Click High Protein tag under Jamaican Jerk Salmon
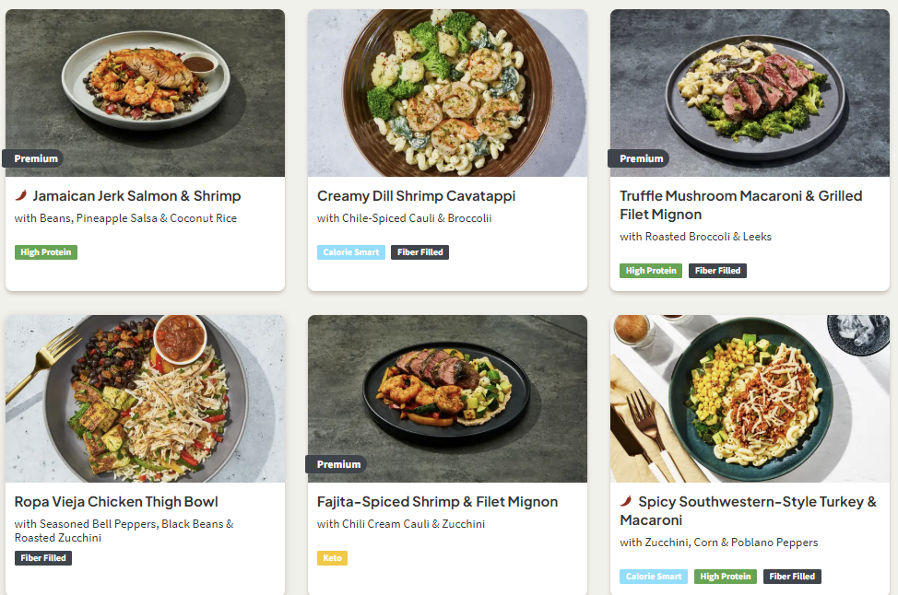The width and height of the screenshot is (898, 595). click(x=46, y=252)
